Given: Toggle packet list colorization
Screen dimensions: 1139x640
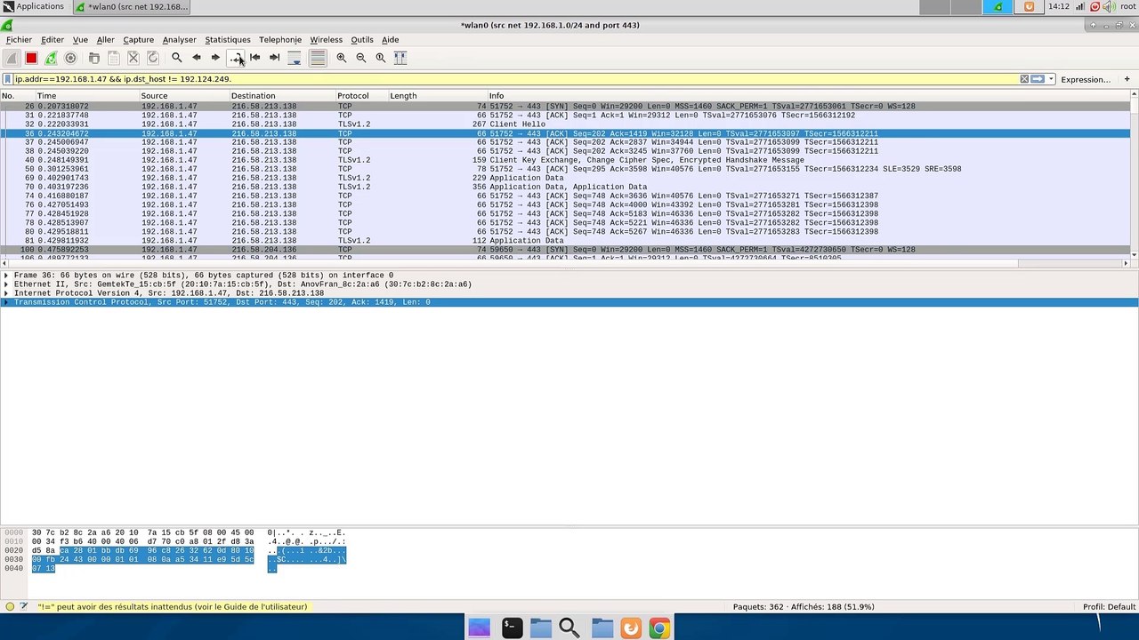Looking at the screenshot, I should click(x=318, y=58).
